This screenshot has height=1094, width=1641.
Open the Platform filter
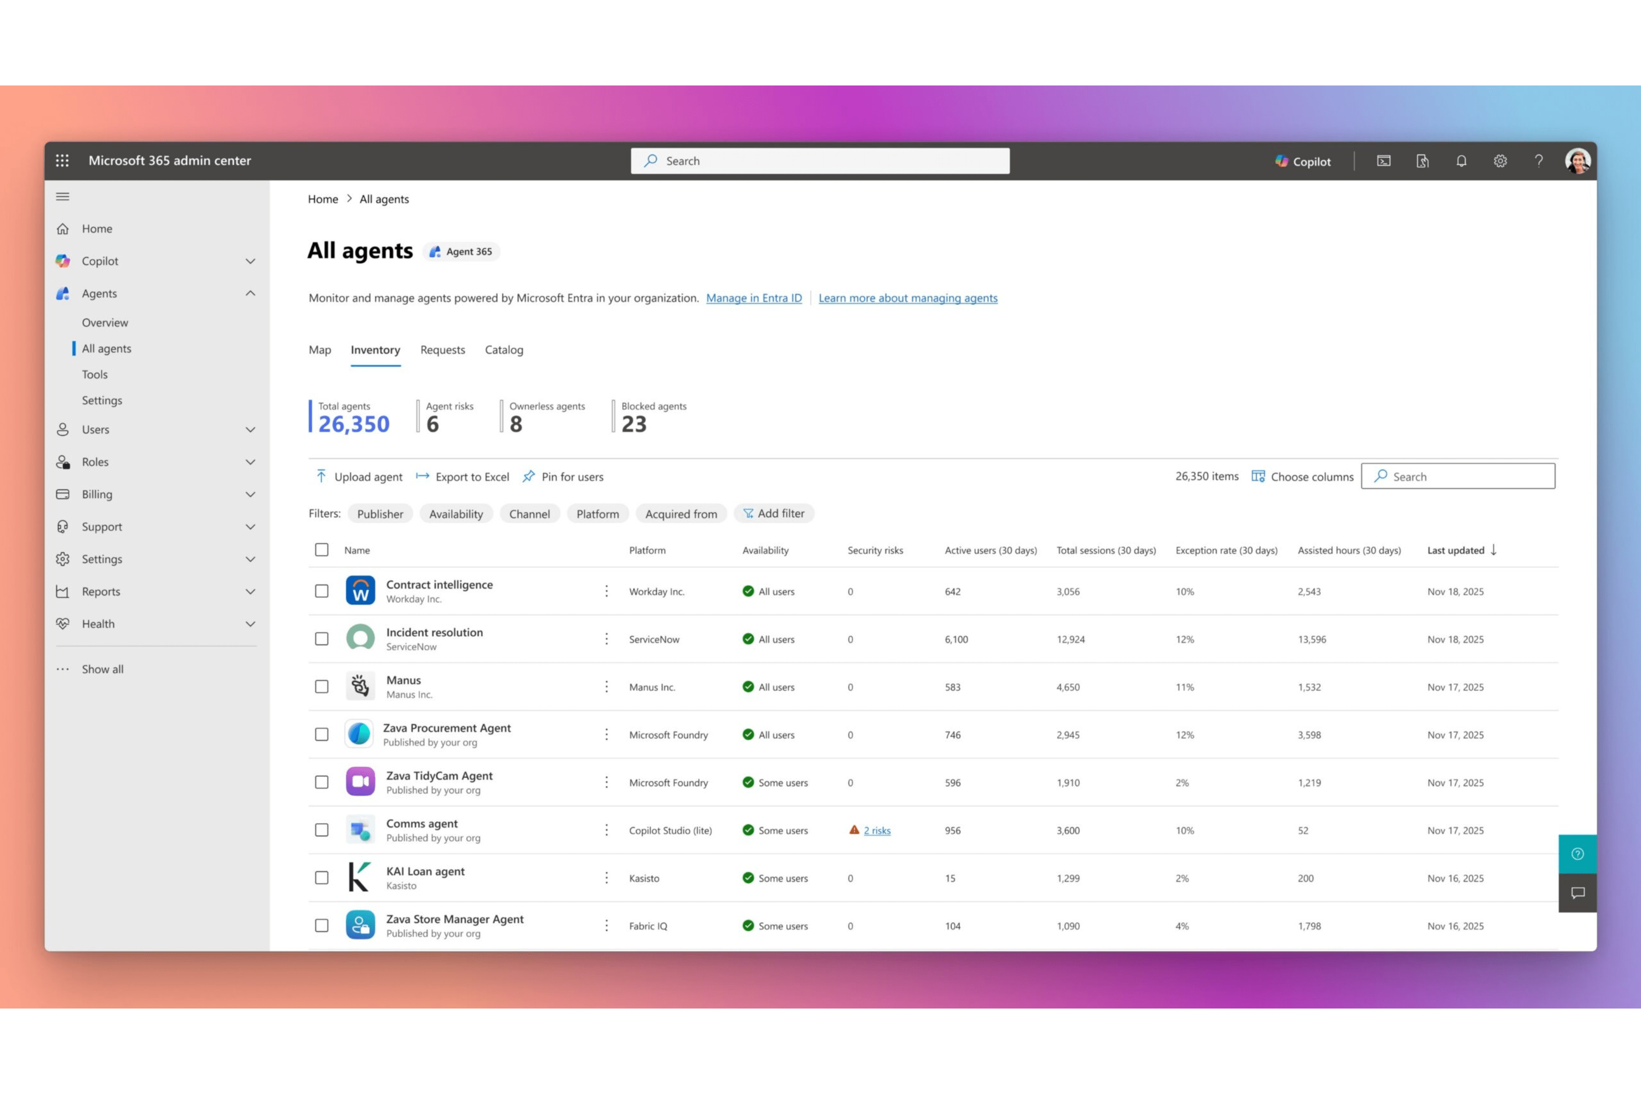(597, 514)
